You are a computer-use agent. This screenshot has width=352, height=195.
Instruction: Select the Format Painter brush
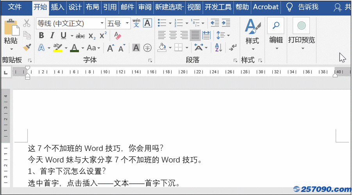[x=27, y=47]
